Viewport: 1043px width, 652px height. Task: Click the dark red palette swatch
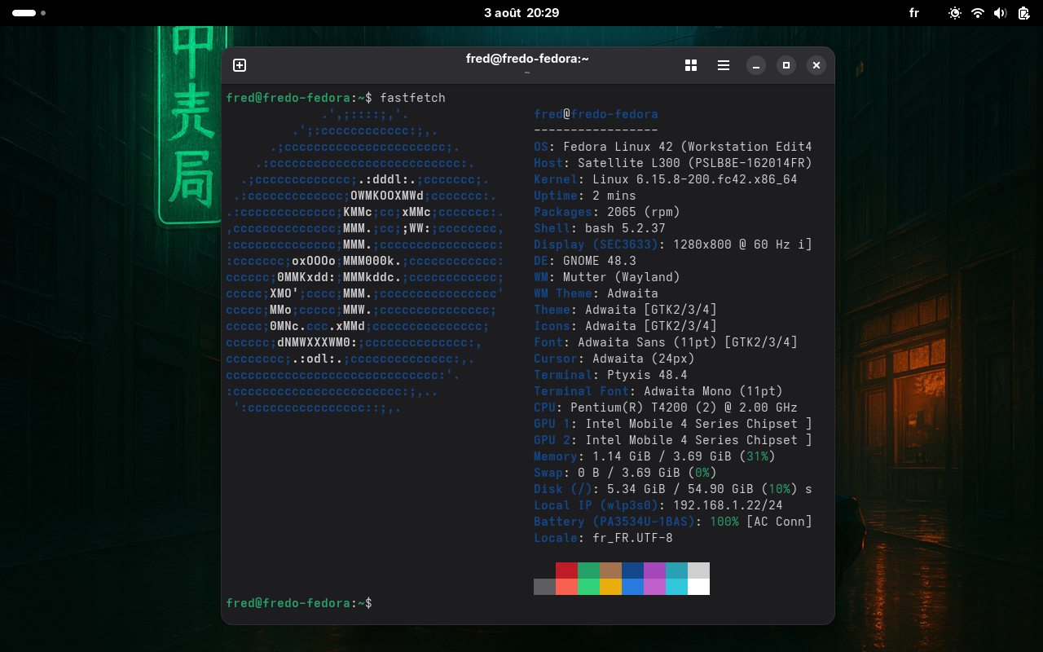[x=566, y=570]
